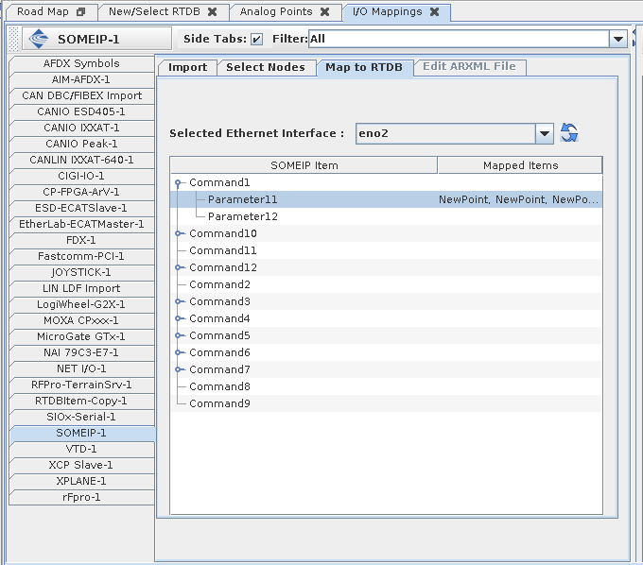Open the RFPro-TerrainSrv-1 side tab

(x=81, y=385)
